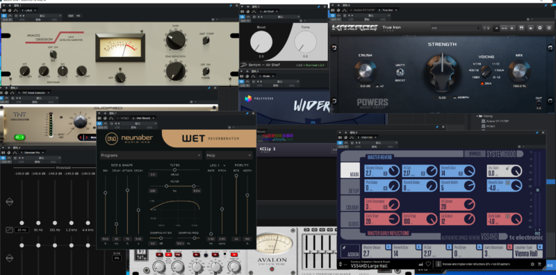Open the settings gear in WET window header

click(x=229, y=127)
